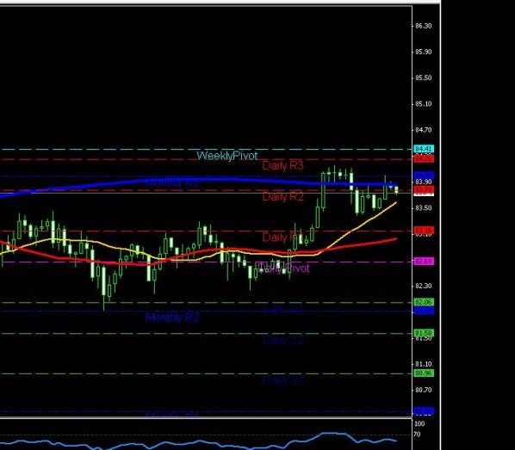Click the 80.70 price axis value
The height and width of the screenshot is (450, 515).
coord(424,391)
